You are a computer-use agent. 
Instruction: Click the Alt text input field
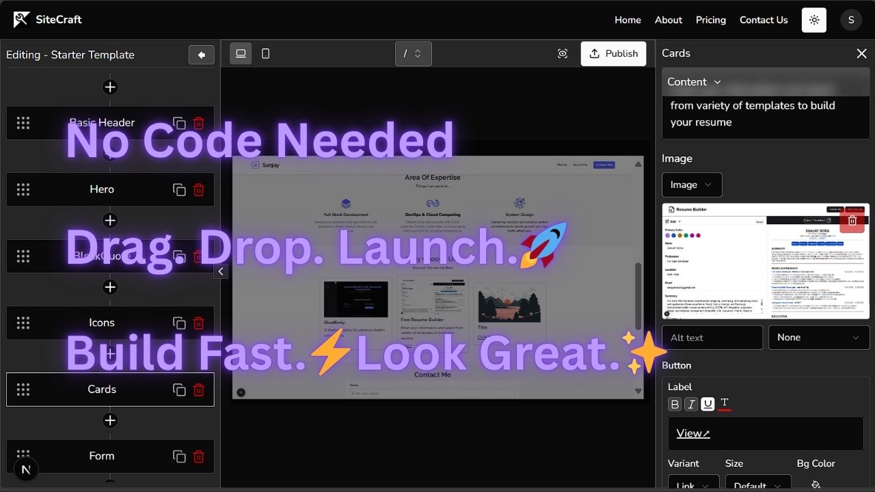[x=712, y=338]
